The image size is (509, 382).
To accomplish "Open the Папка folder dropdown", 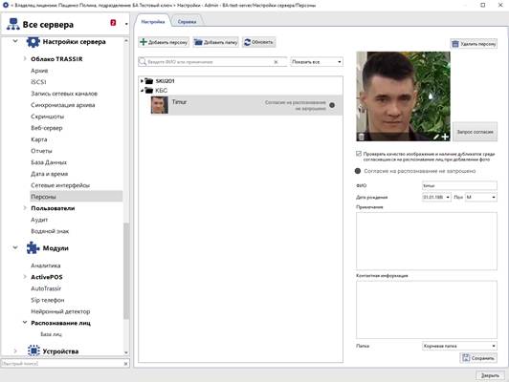I will (x=459, y=346).
